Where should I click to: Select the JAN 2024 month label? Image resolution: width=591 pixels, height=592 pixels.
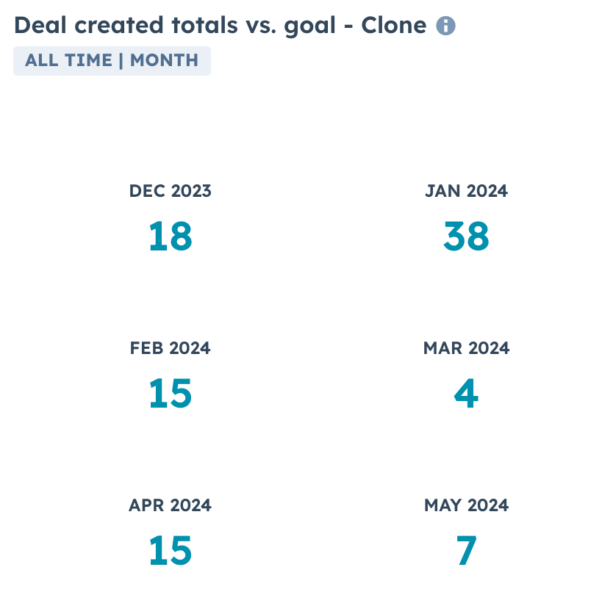click(466, 191)
